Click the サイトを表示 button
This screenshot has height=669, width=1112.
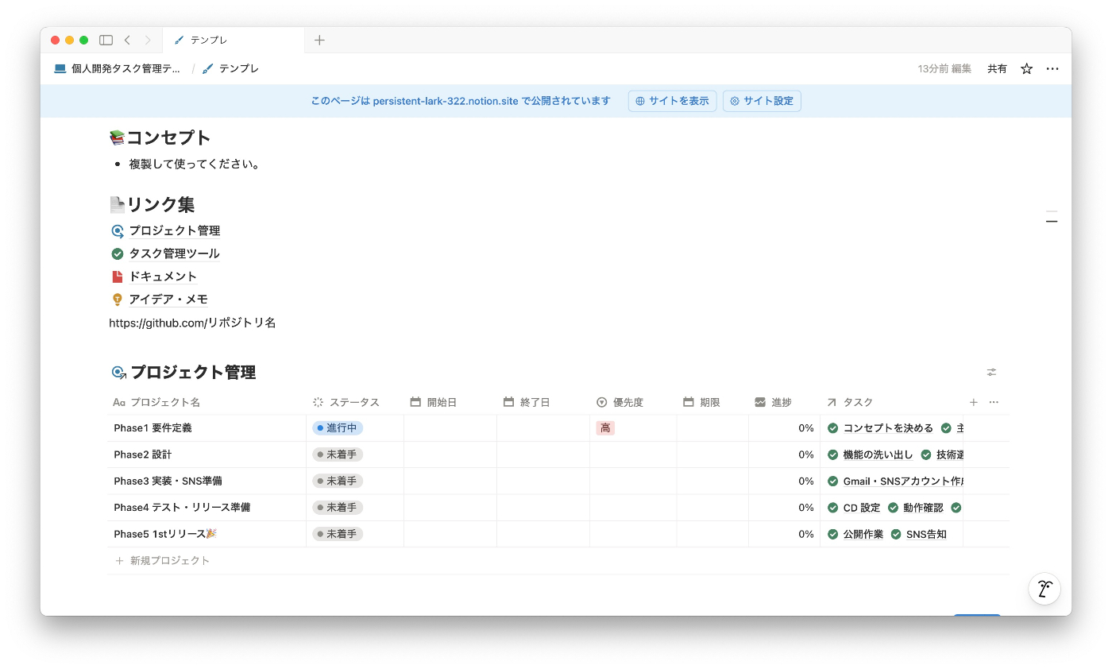[x=672, y=101]
